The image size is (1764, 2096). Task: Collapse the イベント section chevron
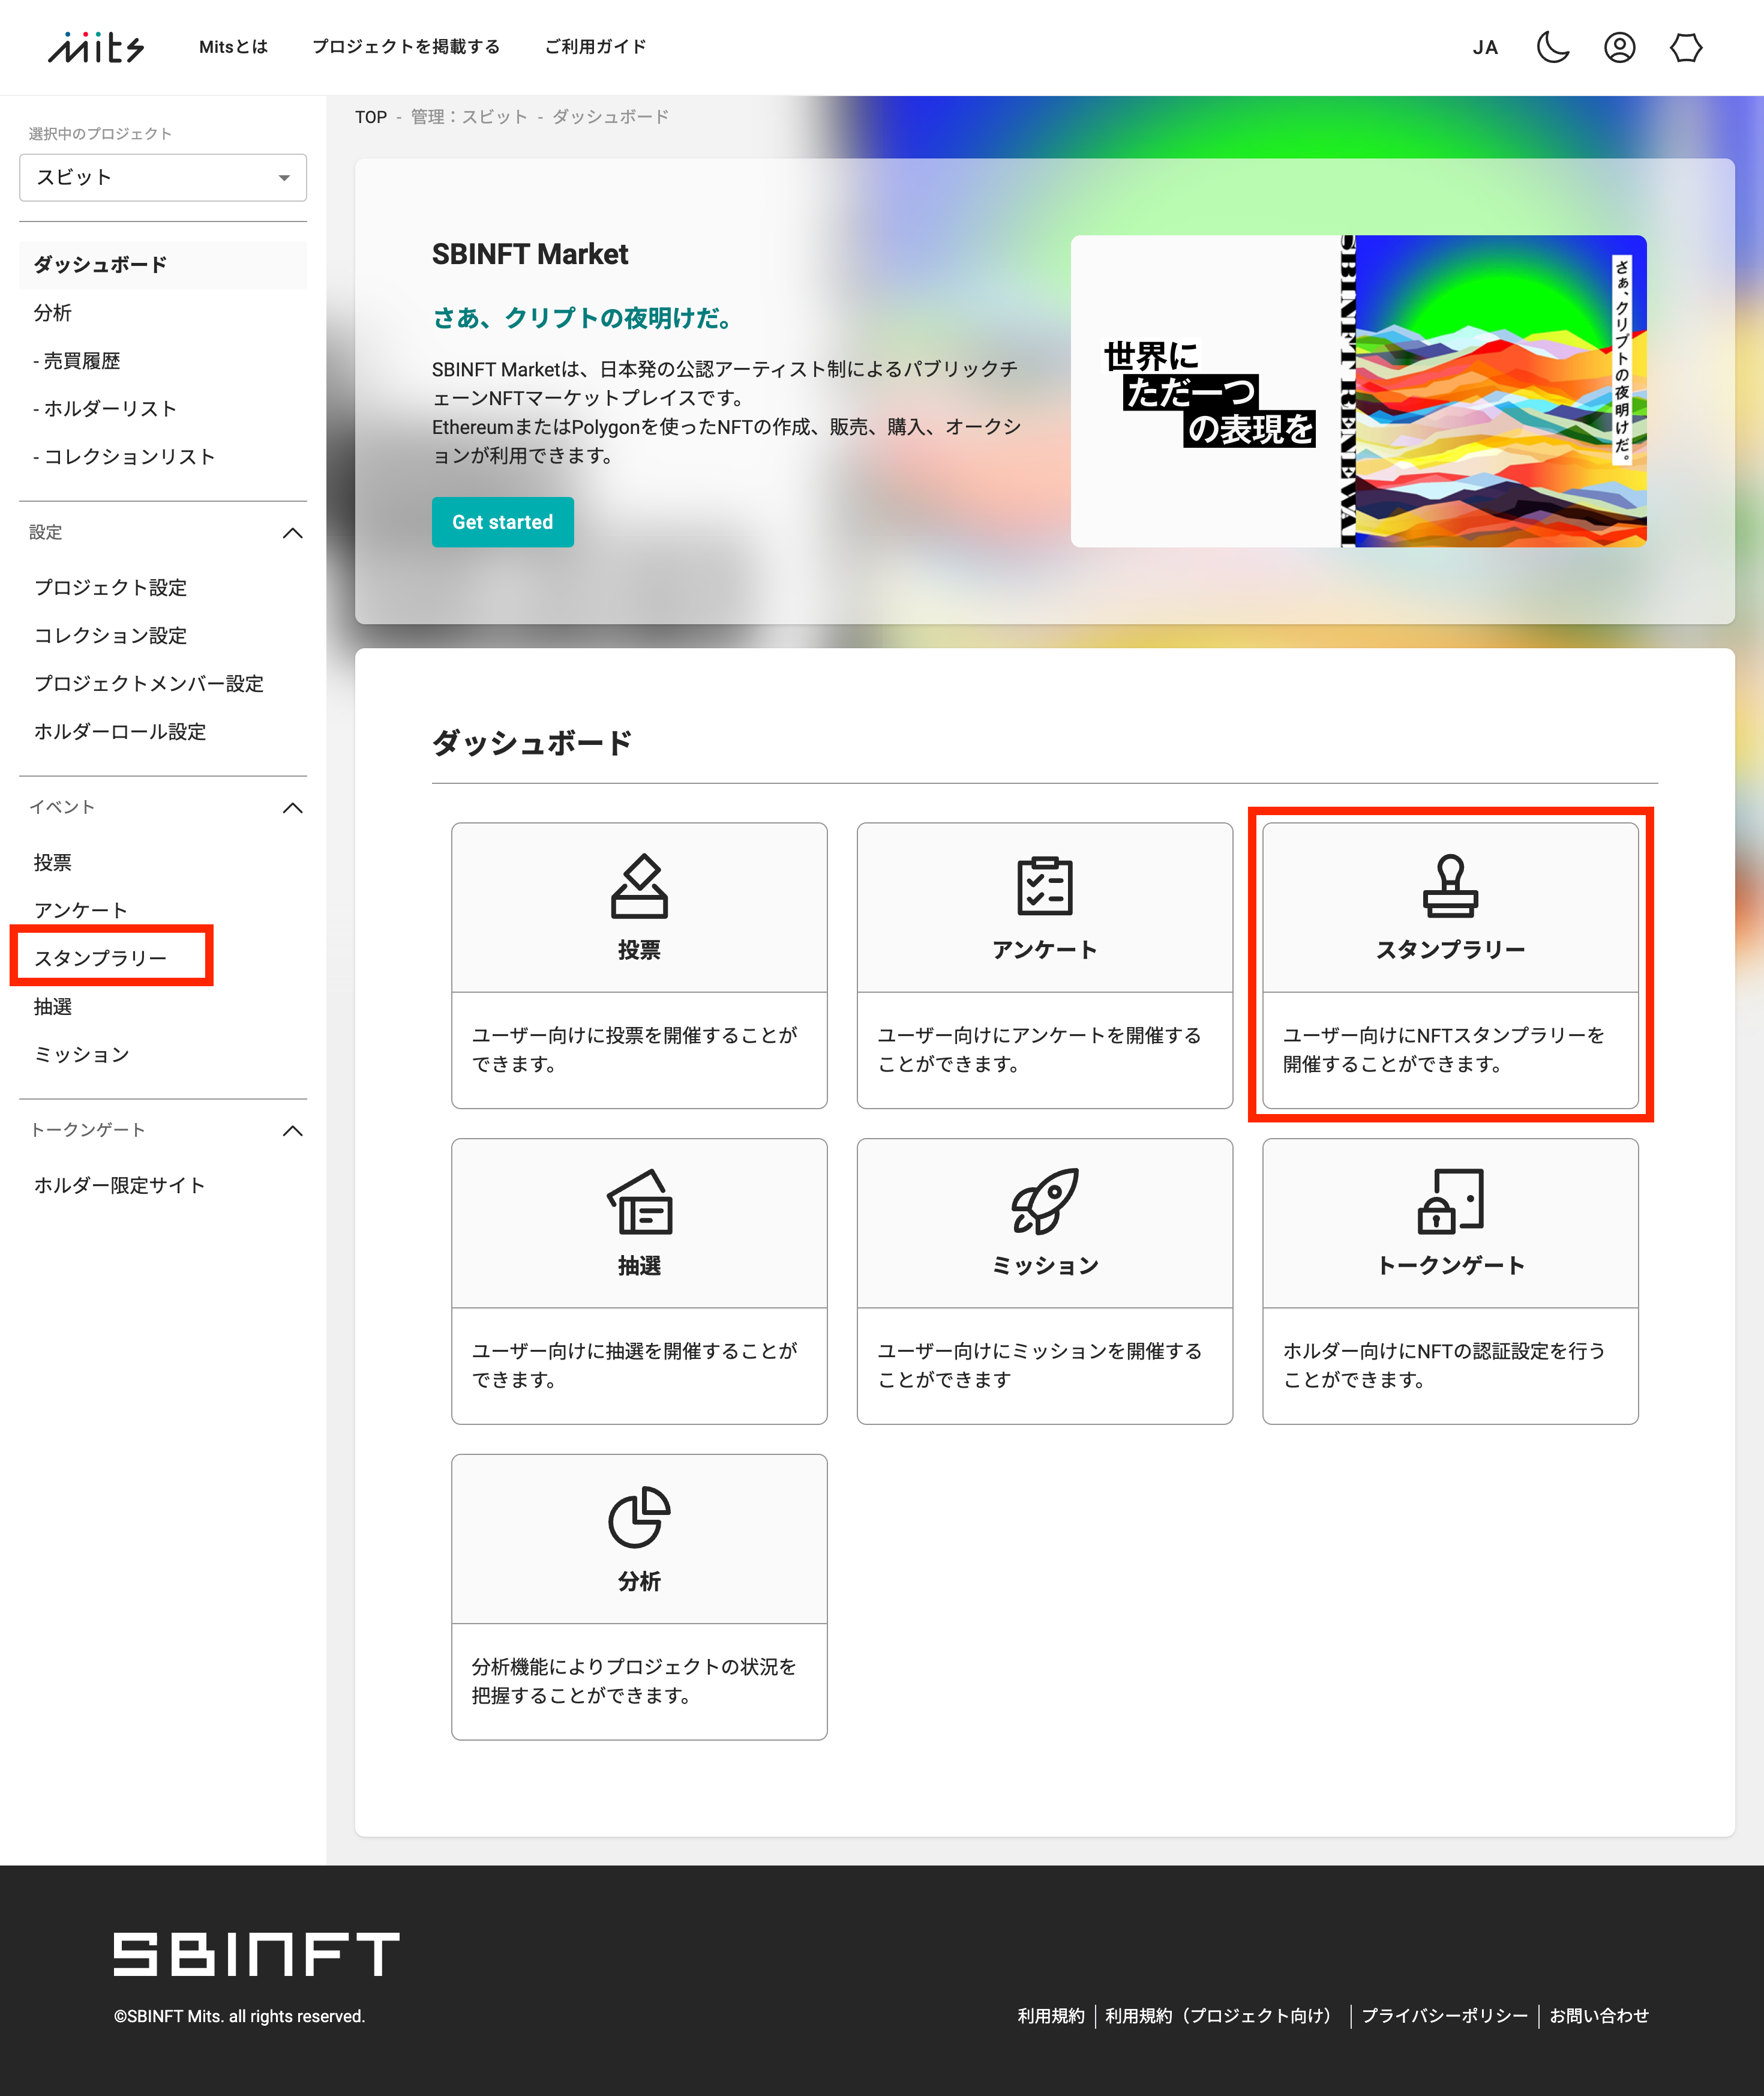click(x=292, y=809)
